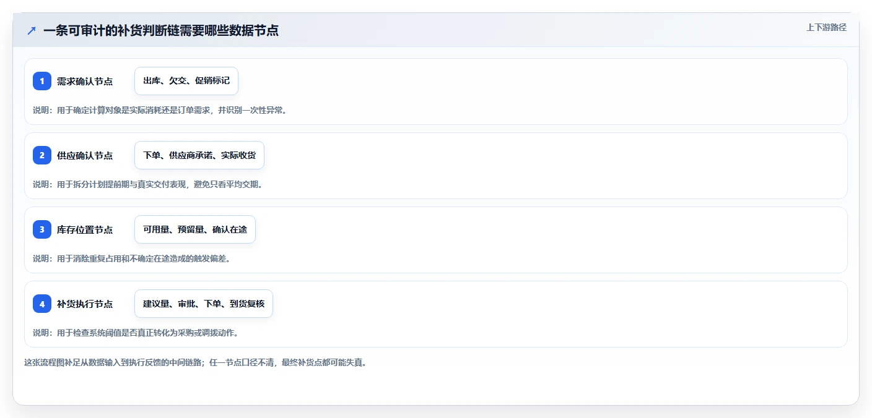Click the description starting 说明：用于确定计算对象
Viewport: 872px width, 418px height.
tap(160, 110)
